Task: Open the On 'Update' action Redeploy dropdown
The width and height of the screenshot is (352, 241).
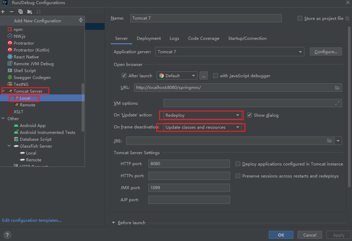Action: pos(202,115)
